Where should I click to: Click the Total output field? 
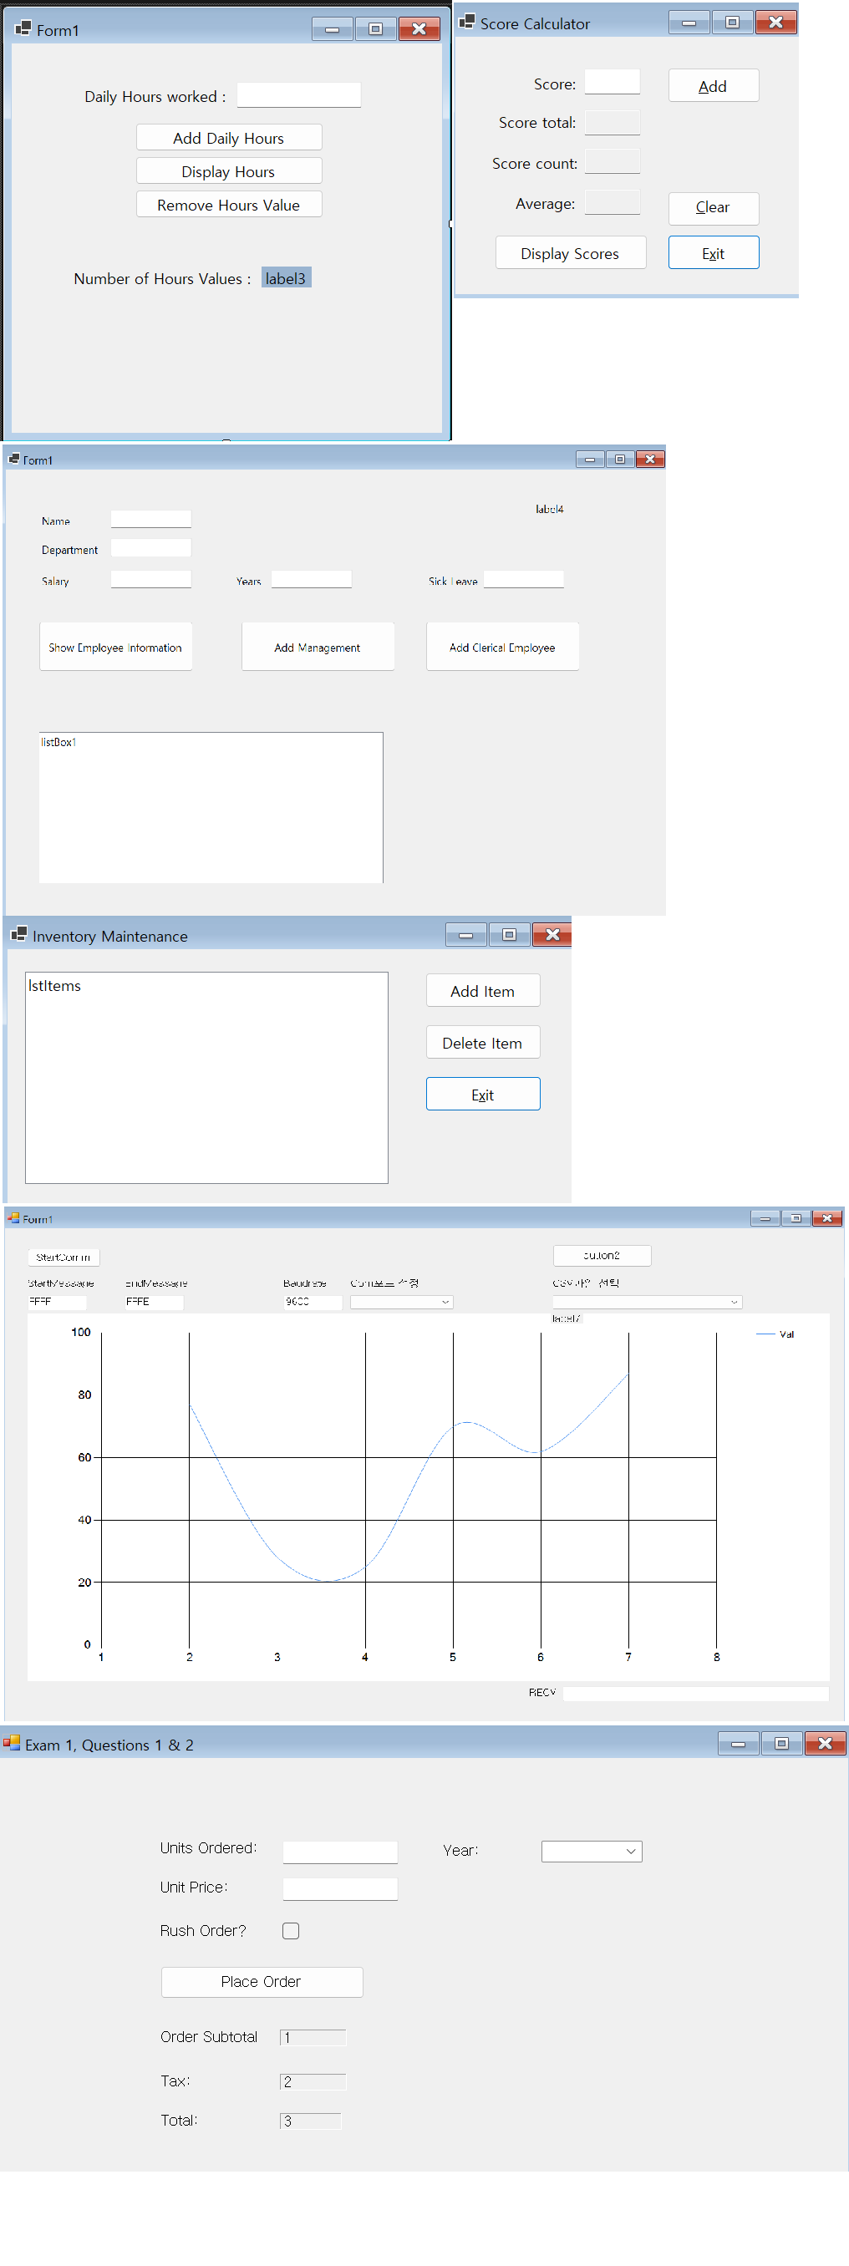click(x=311, y=2121)
